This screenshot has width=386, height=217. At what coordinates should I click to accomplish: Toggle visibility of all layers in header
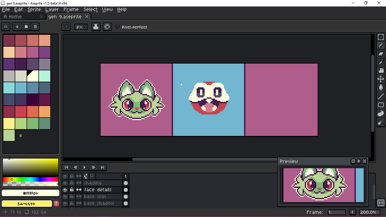click(65, 176)
